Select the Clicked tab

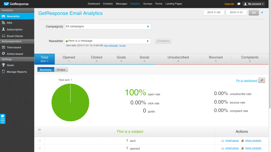tap(96, 59)
